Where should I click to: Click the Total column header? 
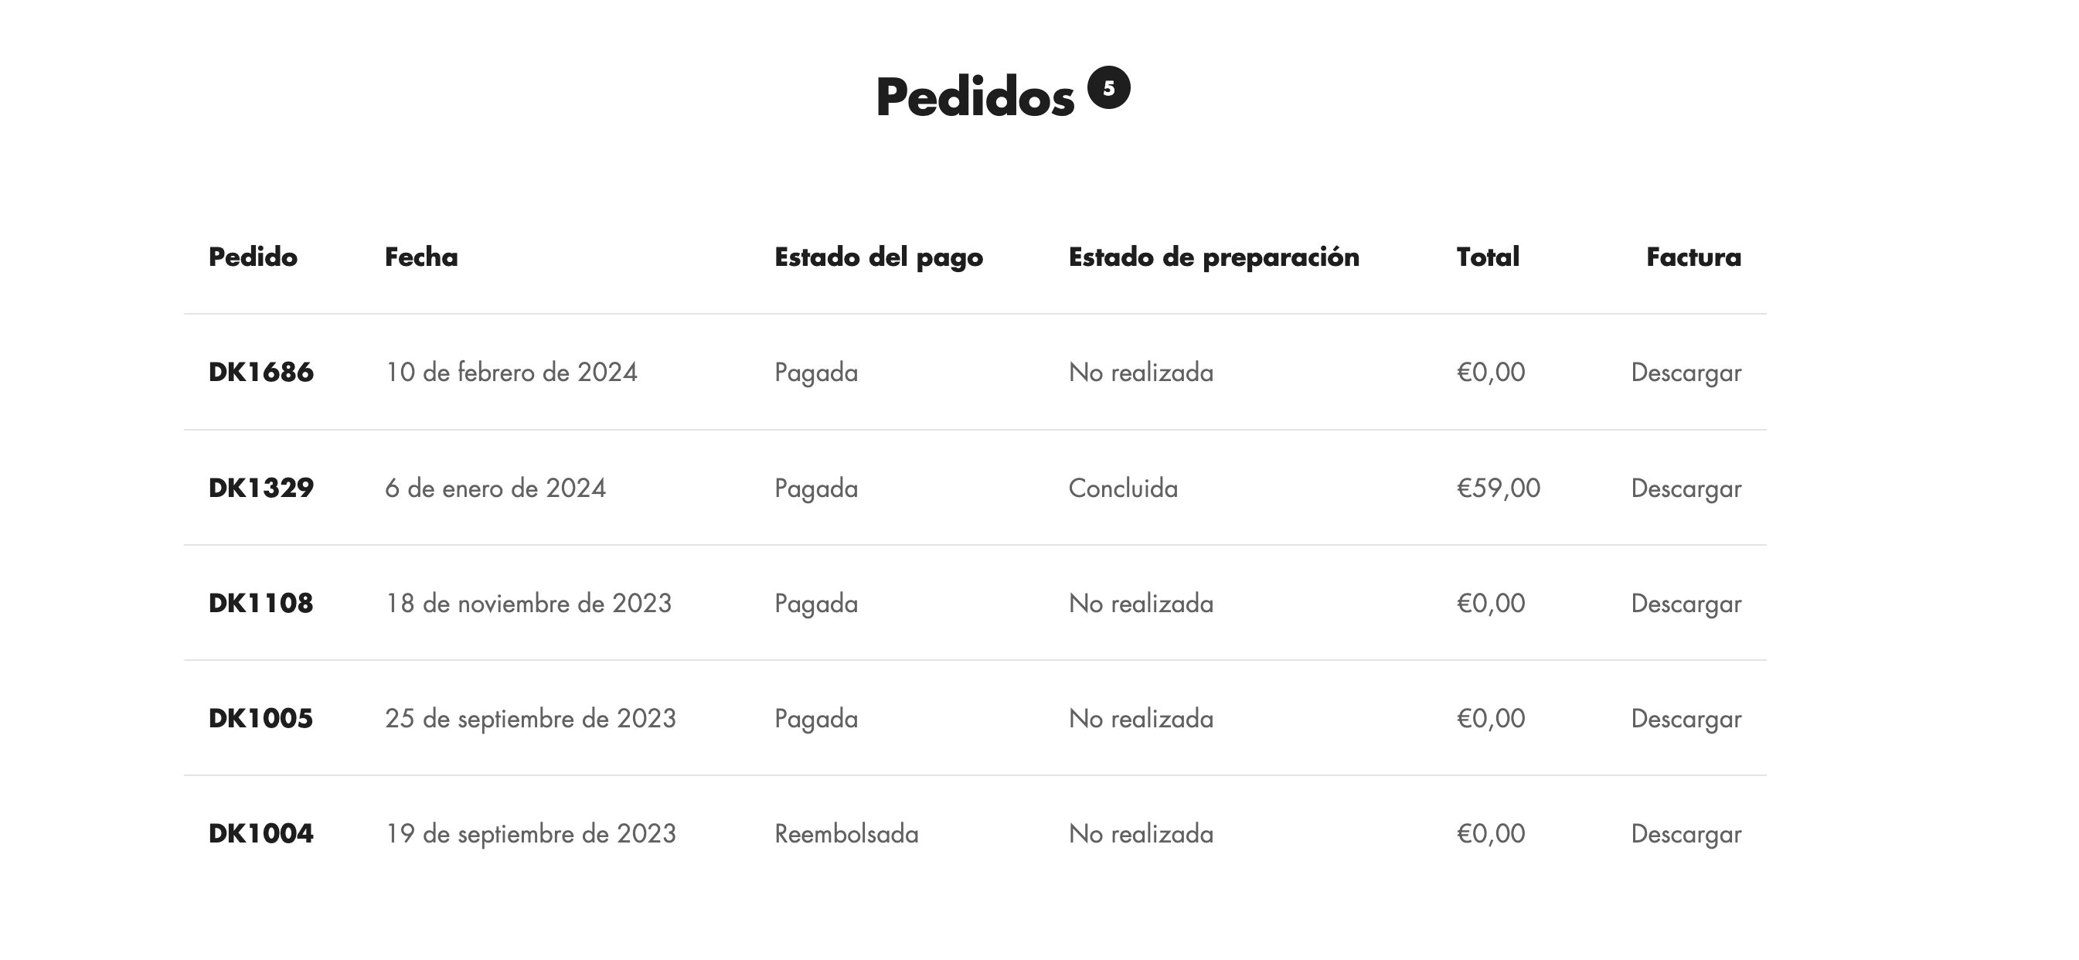click(1488, 257)
